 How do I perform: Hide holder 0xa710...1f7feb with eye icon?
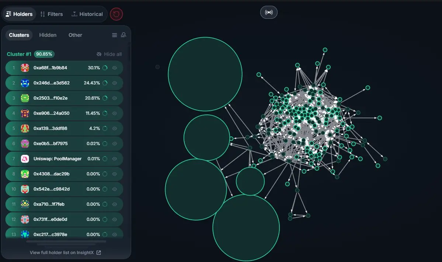tap(114, 204)
